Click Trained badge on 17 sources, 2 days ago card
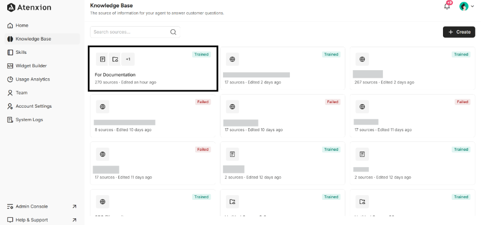481x225 pixels. (x=331, y=54)
